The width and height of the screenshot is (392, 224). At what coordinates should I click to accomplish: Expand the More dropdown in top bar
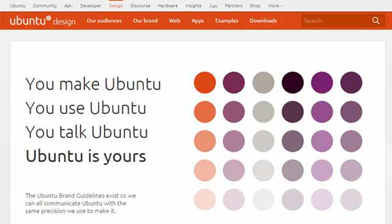[275, 6]
